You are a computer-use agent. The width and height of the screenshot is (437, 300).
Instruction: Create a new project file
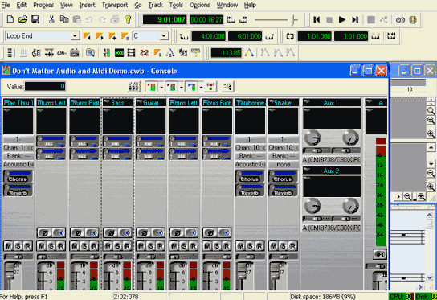[10, 19]
